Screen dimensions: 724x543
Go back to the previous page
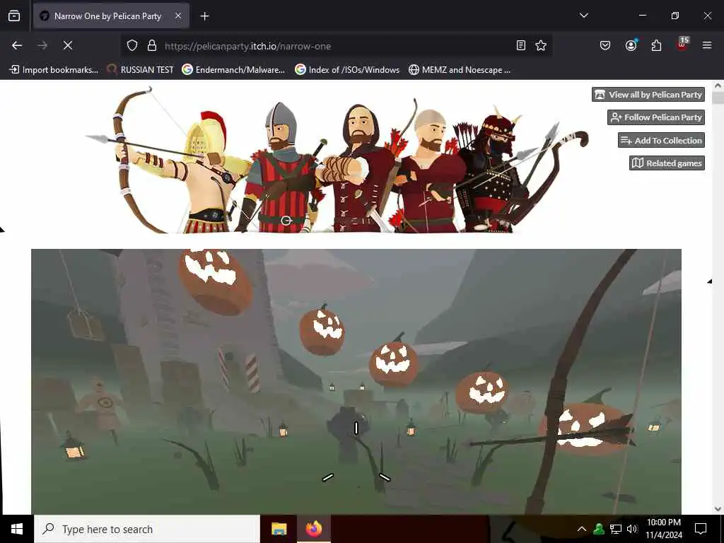17,45
